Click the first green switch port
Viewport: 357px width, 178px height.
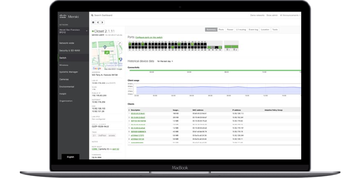tap(130, 43)
